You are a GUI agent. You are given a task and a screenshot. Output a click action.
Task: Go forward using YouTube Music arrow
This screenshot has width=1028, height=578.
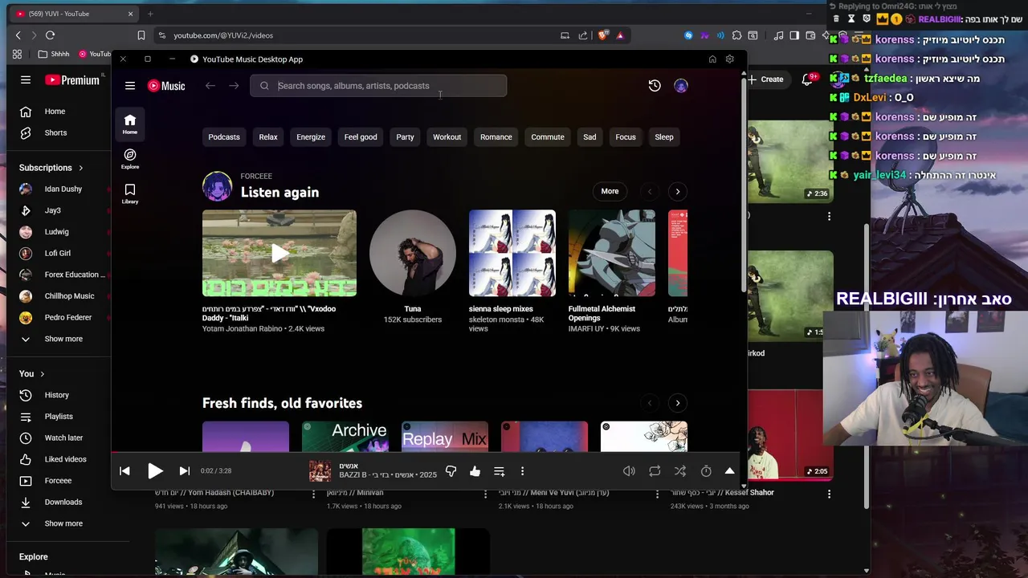point(234,86)
